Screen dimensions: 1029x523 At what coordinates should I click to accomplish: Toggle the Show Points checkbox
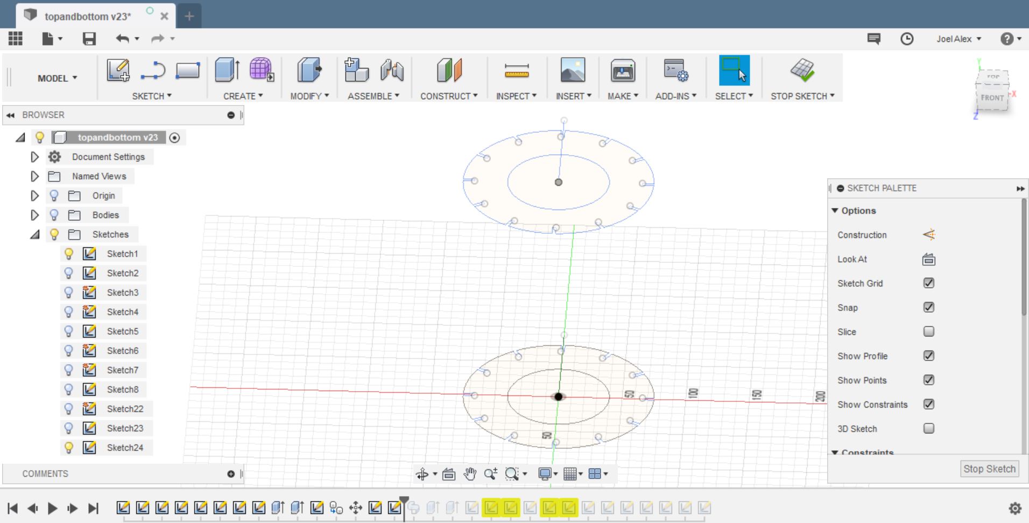point(929,380)
